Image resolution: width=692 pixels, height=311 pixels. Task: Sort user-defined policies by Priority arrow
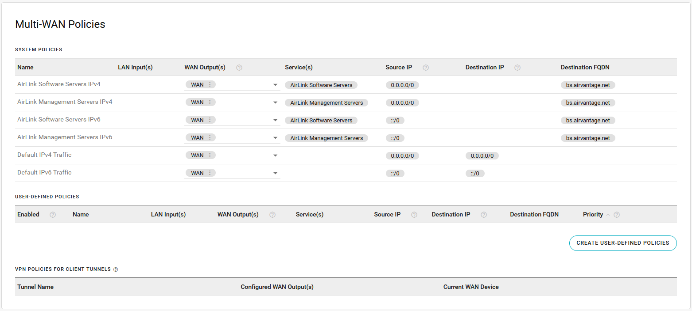(608, 215)
